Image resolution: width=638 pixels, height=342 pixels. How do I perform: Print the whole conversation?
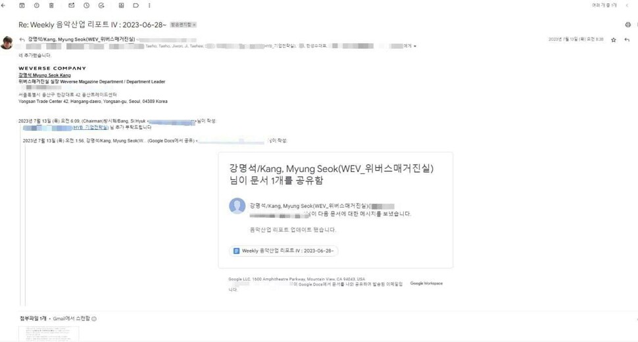click(x=628, y=25)
